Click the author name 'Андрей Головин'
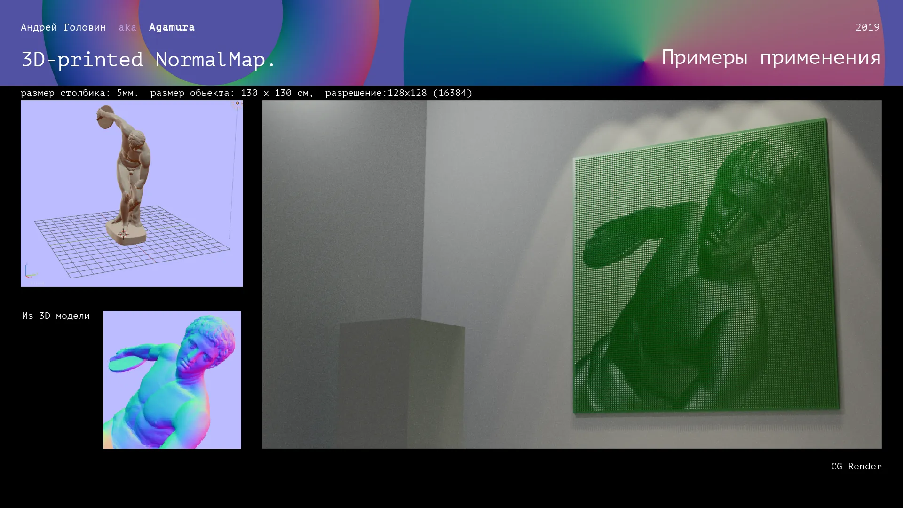 point(63,27)
